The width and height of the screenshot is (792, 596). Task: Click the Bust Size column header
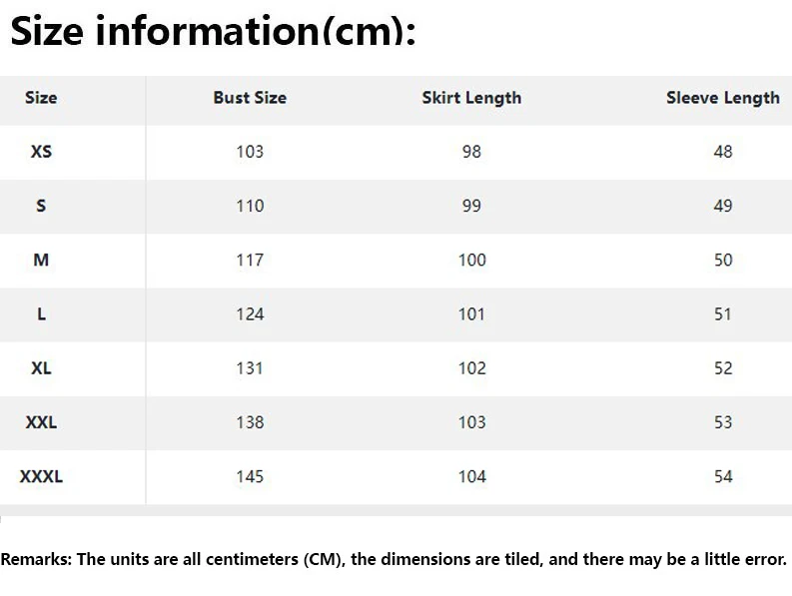[250, 98]
